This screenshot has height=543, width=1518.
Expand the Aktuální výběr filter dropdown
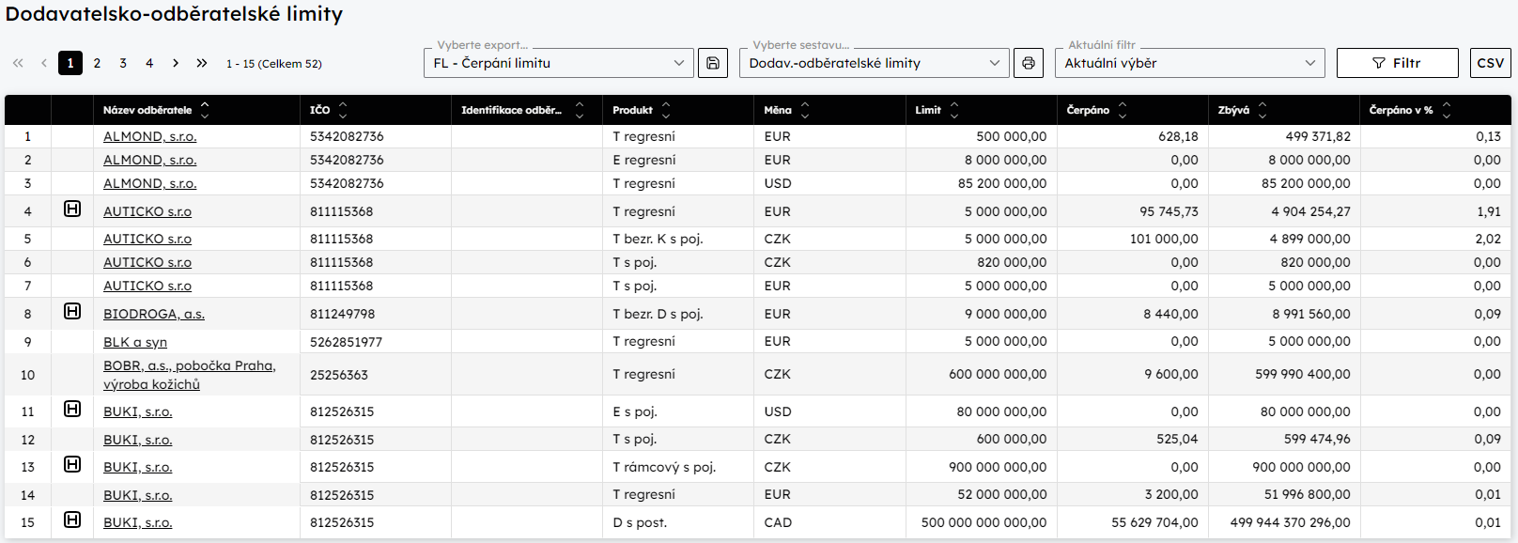[x=1190, y=63]
